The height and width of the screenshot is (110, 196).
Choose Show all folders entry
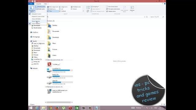coord(38,19)
